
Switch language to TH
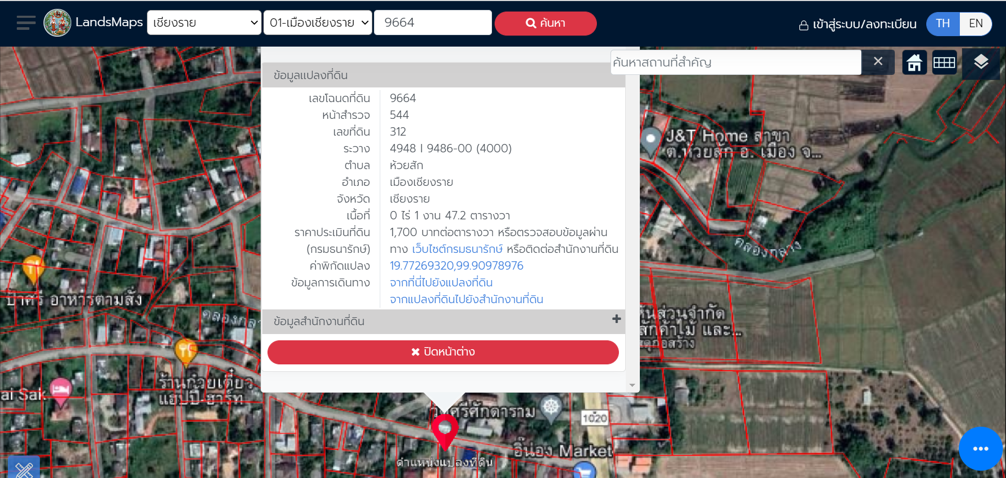pyautogui.click(x=943, y=24)
